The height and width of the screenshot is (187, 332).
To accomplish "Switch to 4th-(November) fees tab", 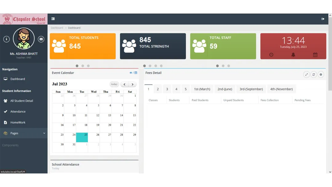I will click(281, 89).
